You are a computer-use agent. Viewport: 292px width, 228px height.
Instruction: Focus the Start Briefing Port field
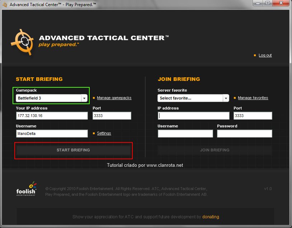112,116
